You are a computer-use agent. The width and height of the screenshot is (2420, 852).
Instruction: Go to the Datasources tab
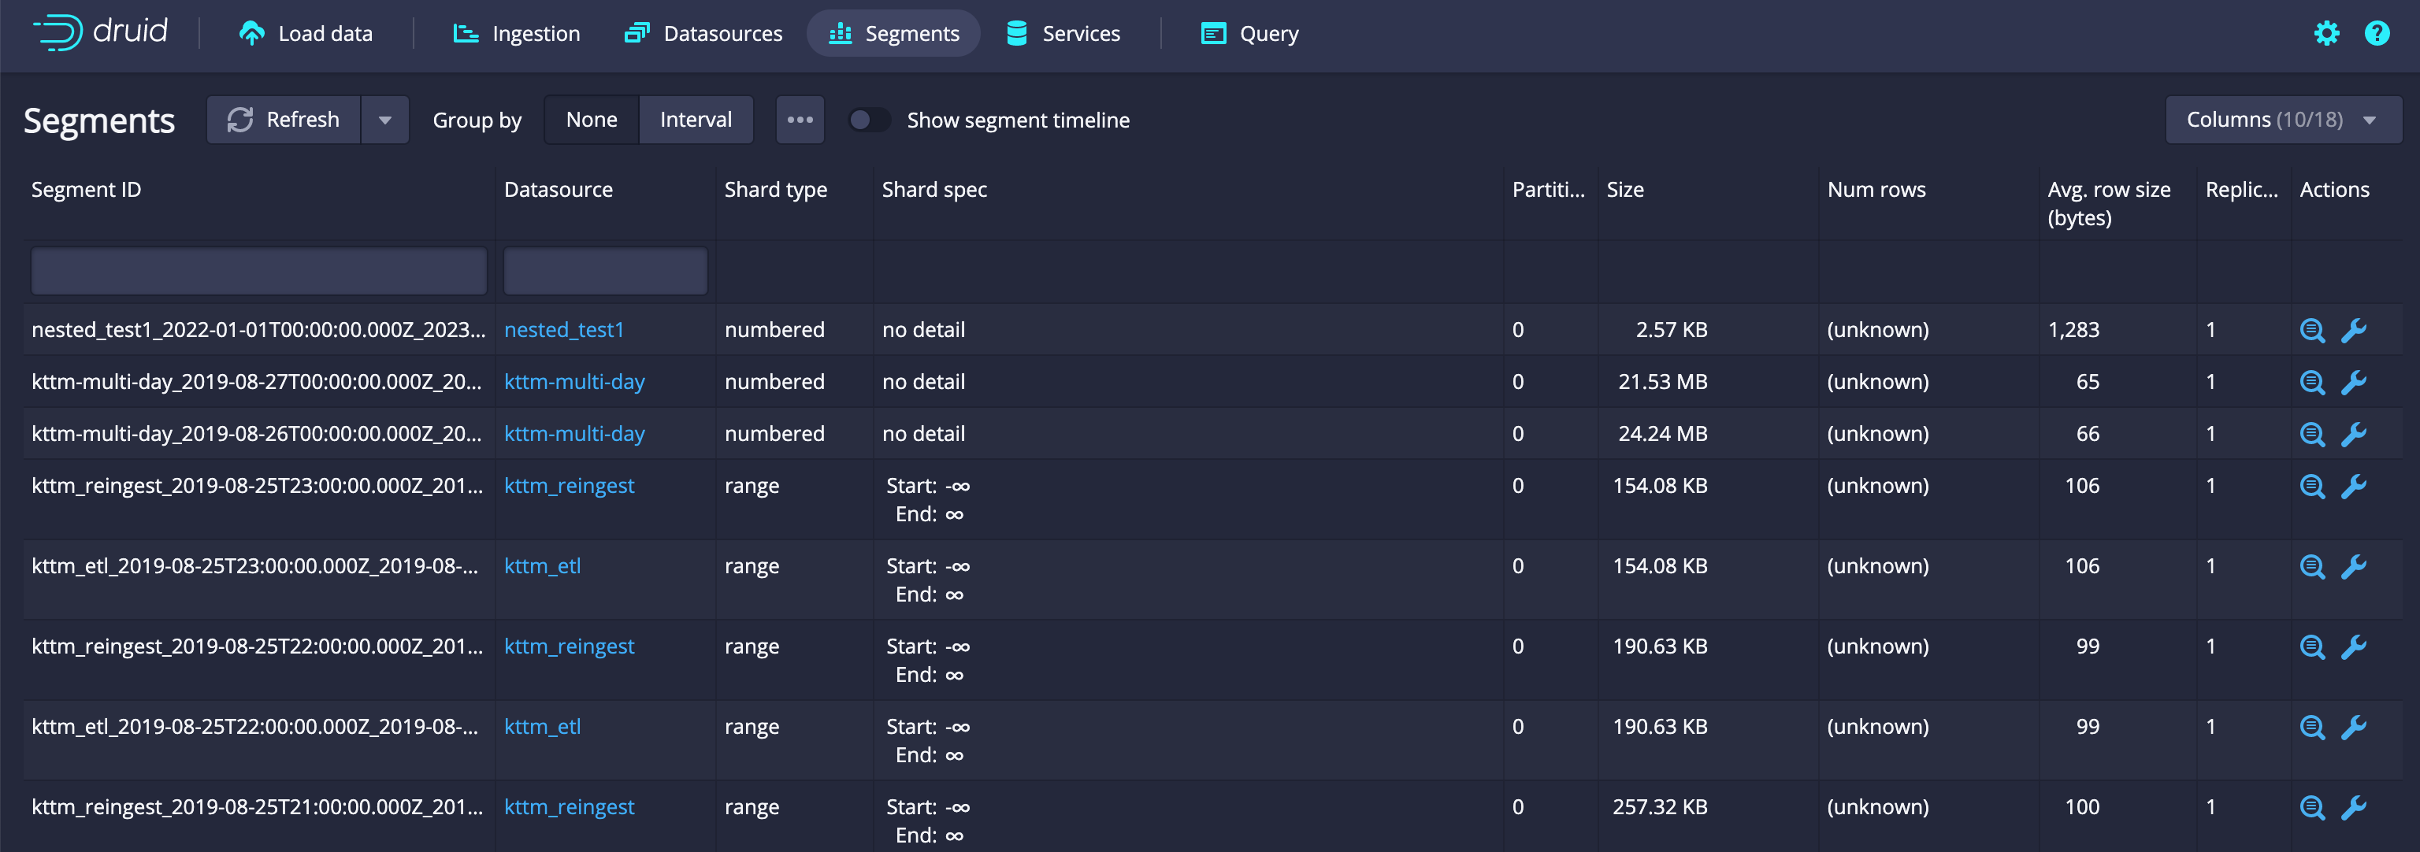coord(703,34)
